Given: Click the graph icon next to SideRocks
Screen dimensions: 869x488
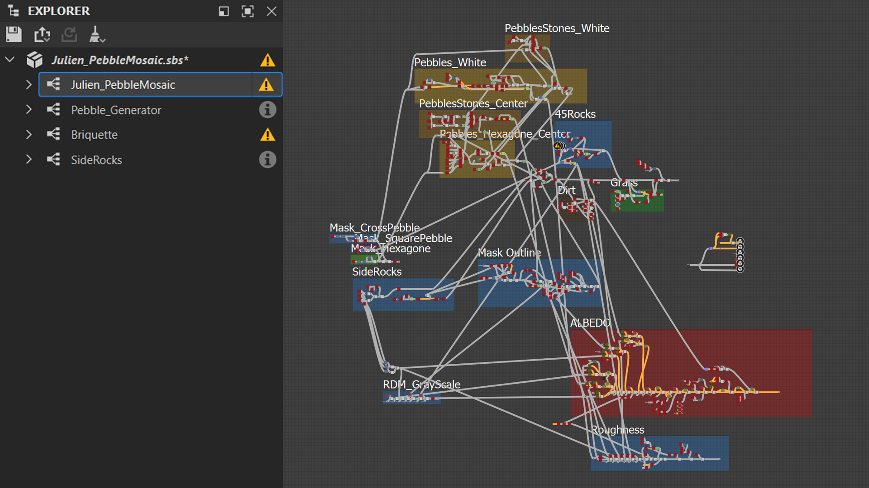Looking at the screenshot, I should click(54, 160).
